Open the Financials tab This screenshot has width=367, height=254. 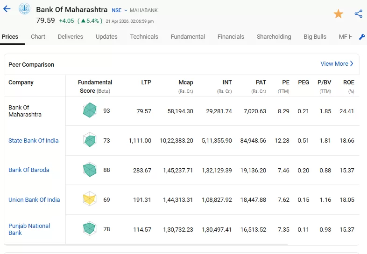coord(231,37)
